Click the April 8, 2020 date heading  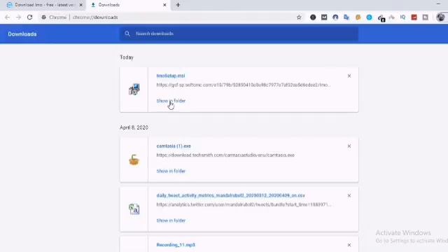click(134, 127)
